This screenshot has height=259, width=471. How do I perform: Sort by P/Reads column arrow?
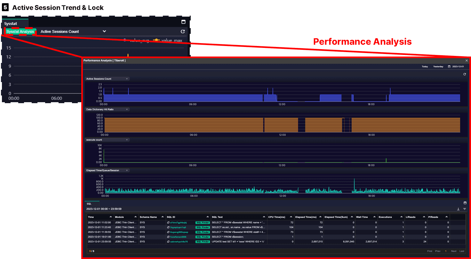(x=446, y=217)
